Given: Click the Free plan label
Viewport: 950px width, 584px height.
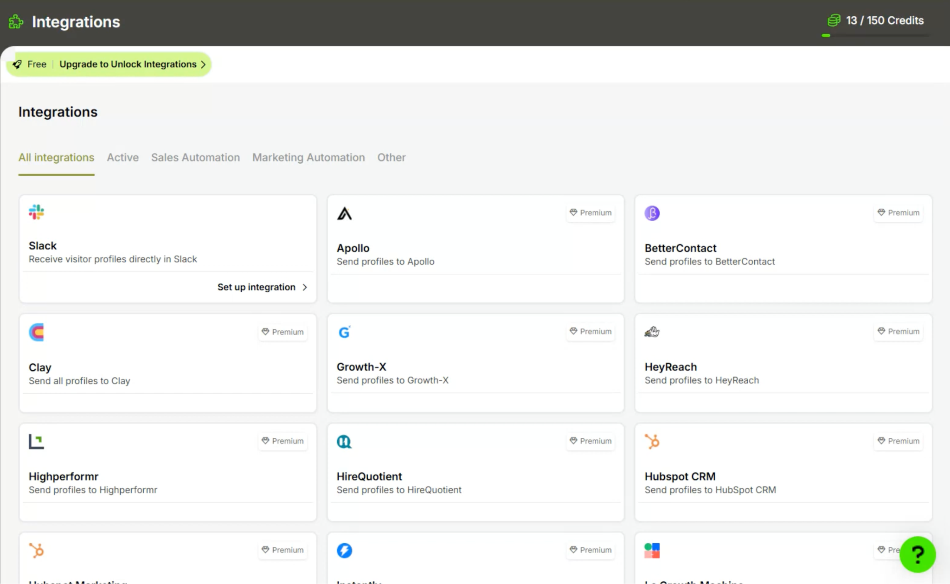Looking at the screenshot, I should coord(37,64).
